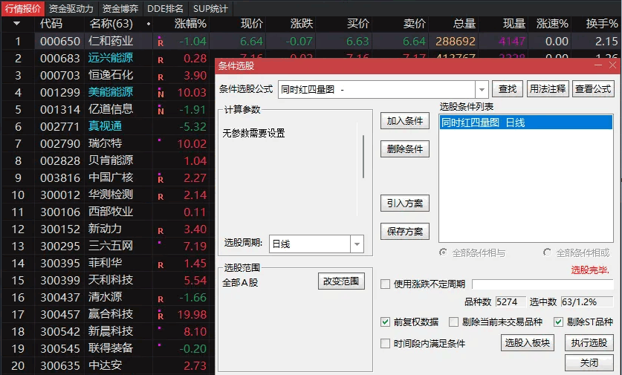This screenshot has width=622, height=375.
Task: Select 同时红四量图 日线 in condition list
Action: click(x=525, y=123)
